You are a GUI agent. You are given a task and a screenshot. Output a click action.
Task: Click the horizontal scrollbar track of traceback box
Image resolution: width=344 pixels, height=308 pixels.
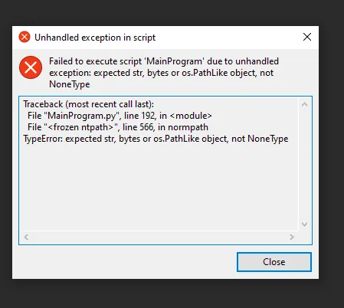tap(159, 237)
